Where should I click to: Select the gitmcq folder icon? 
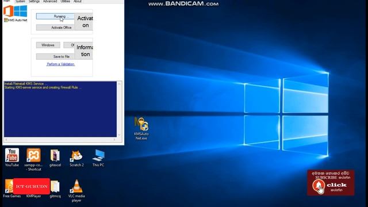pyautogui.click(x=55, y=189)
